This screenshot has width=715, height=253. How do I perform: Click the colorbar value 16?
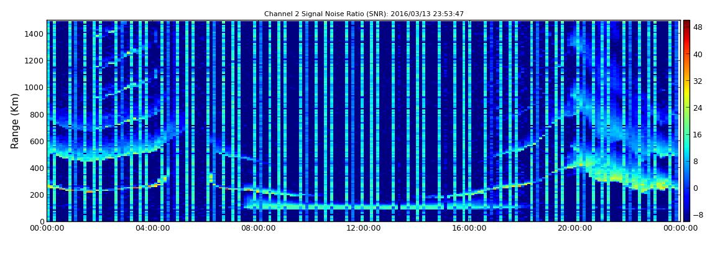click(x=698, y=134)
